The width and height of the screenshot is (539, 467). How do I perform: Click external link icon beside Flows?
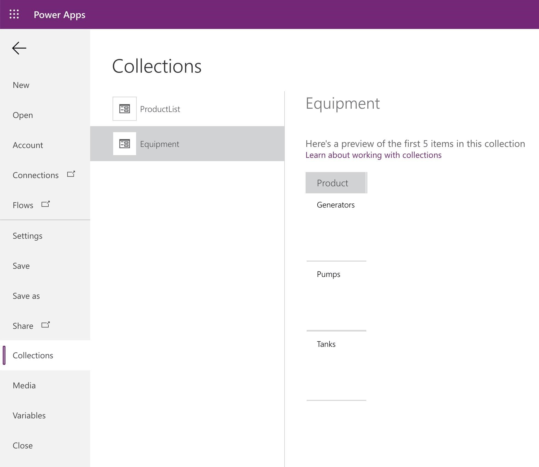pyautogui.click(x=45, y=204)
